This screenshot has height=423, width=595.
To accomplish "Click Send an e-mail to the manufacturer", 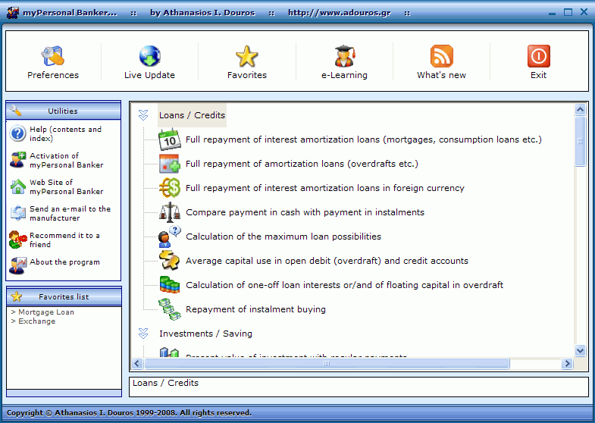I will coord(70,213).
